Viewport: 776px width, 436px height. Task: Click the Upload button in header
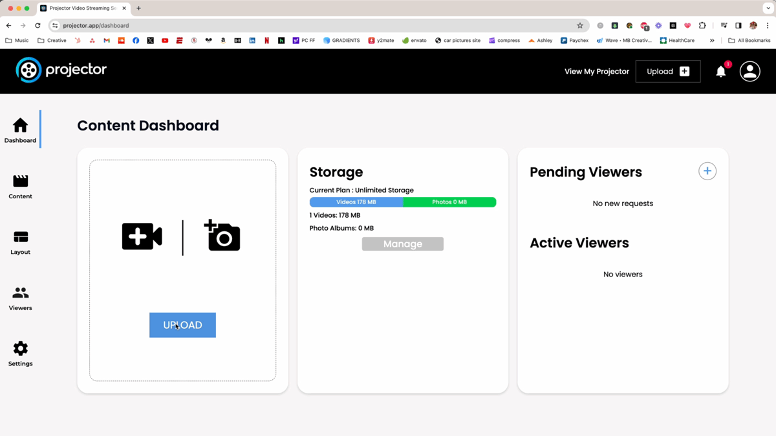click(667, 72)
